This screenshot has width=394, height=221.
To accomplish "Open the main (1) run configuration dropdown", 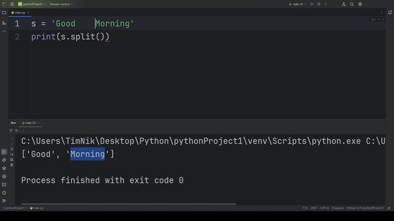I will [297, 4].
